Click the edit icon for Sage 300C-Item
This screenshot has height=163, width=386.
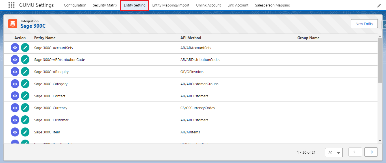coord(25,132)
